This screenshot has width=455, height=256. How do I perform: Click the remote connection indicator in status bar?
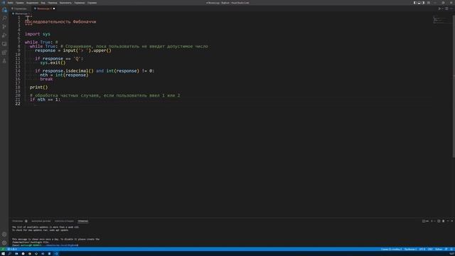(3, 249)
